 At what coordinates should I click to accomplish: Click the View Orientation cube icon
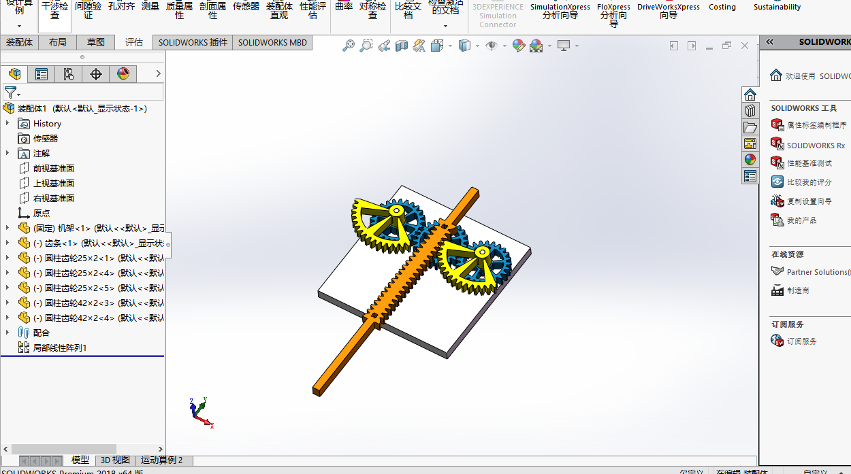point(436,46)
